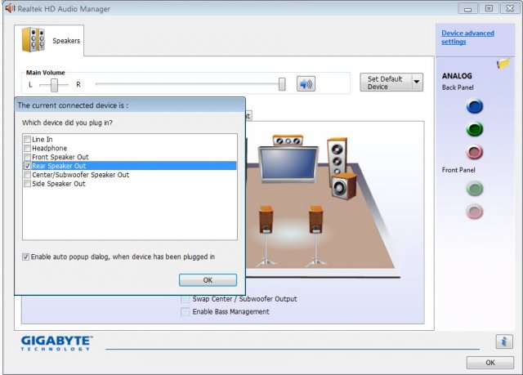523x375 pixels.
Task: Click the green back panel audio jack
Action: coord(474,129)
